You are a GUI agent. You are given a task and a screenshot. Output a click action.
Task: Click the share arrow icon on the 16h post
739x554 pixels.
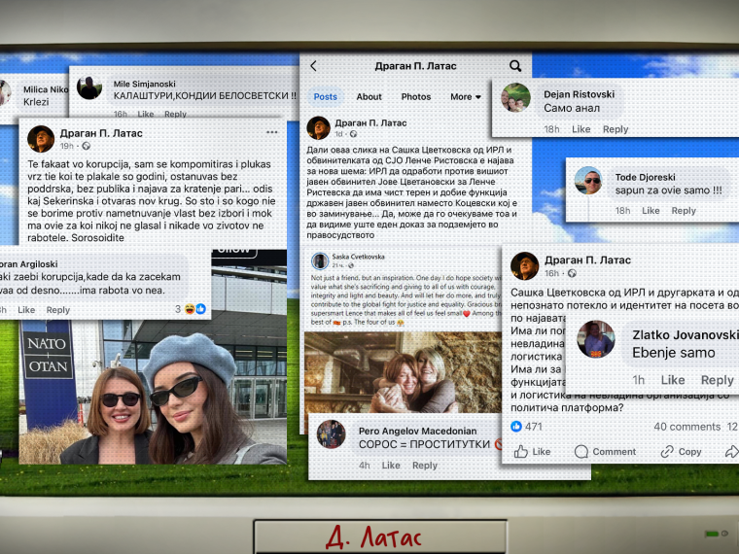731,451
